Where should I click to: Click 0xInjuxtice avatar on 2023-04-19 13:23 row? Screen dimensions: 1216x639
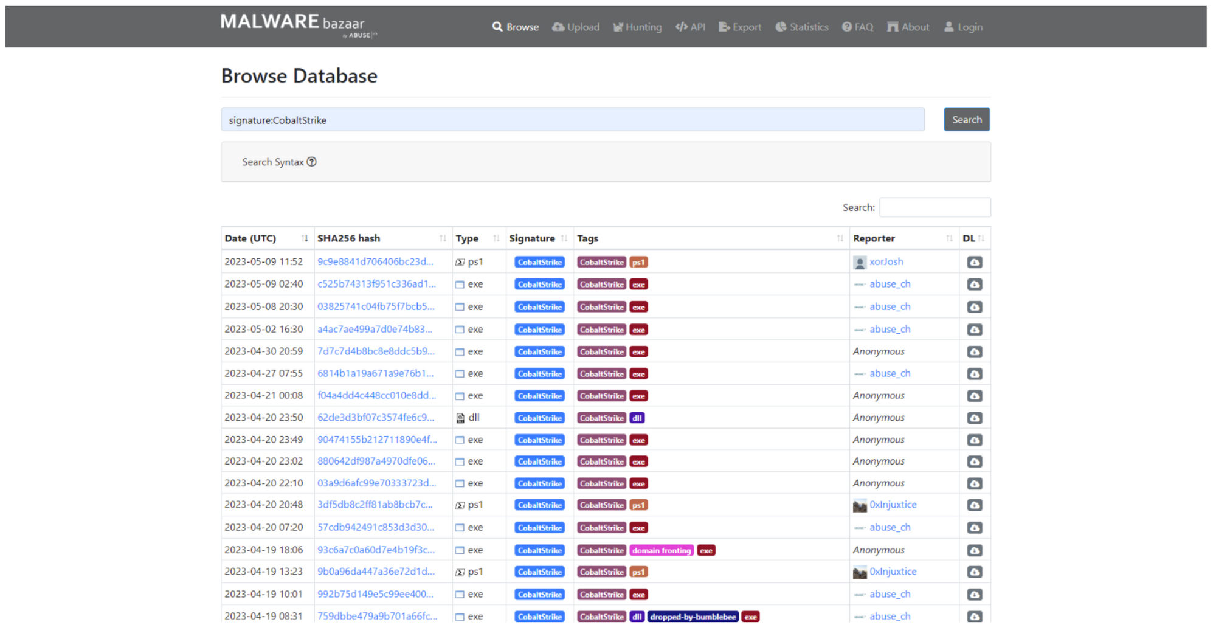pos(860,573)
